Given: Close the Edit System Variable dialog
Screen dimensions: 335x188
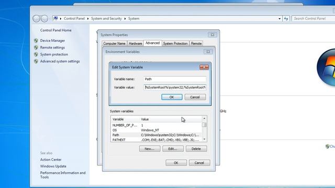Looking at the screenshot, I should point(204,67).
